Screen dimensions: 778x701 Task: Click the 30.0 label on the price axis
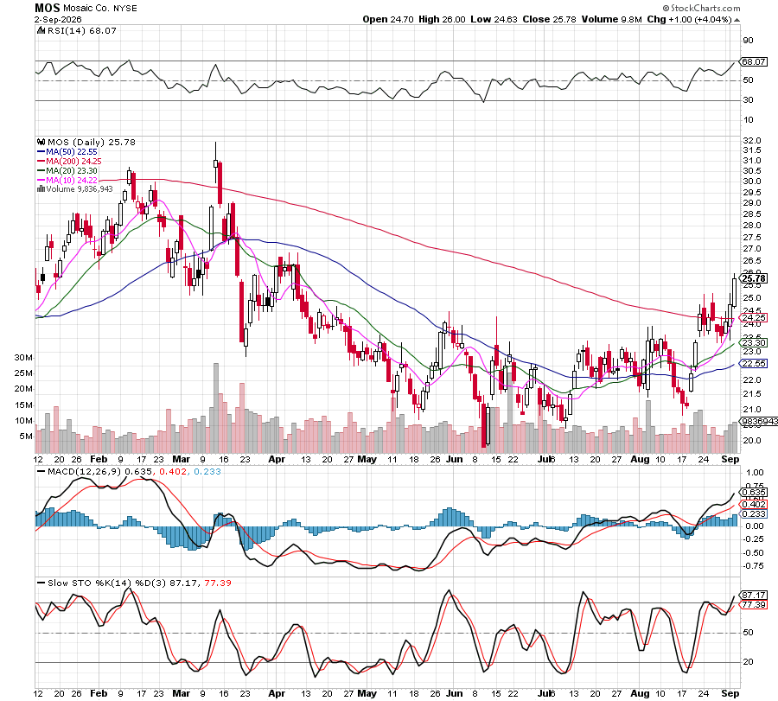(x=752, y=182)
